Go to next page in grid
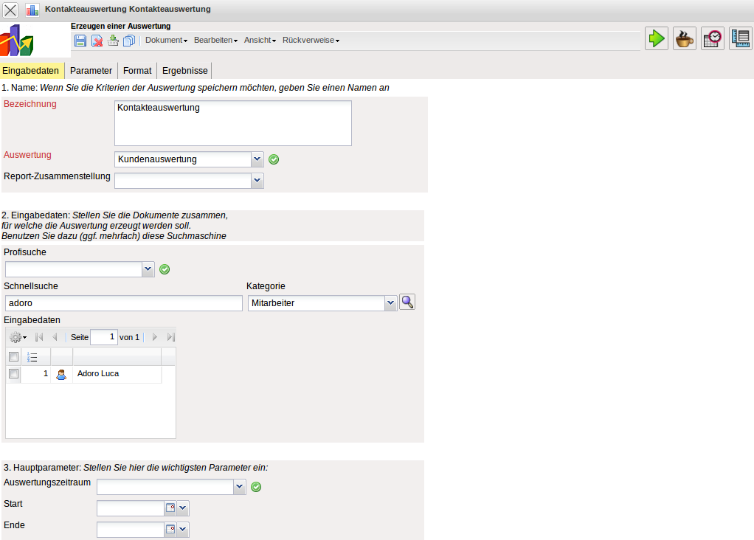Screen dimensions: 754x540 click(154, 337)
